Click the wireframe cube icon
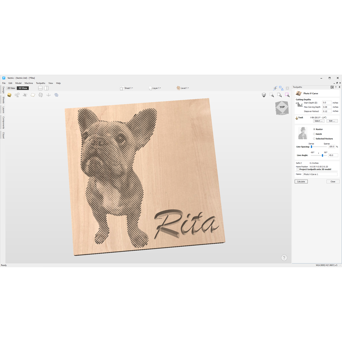Screen dimensions: 342x342 (41, 95)
